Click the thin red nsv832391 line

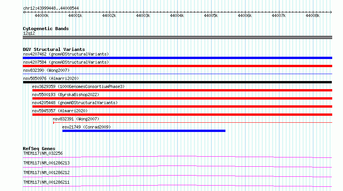pyautogui.click(x=192, y=123)
